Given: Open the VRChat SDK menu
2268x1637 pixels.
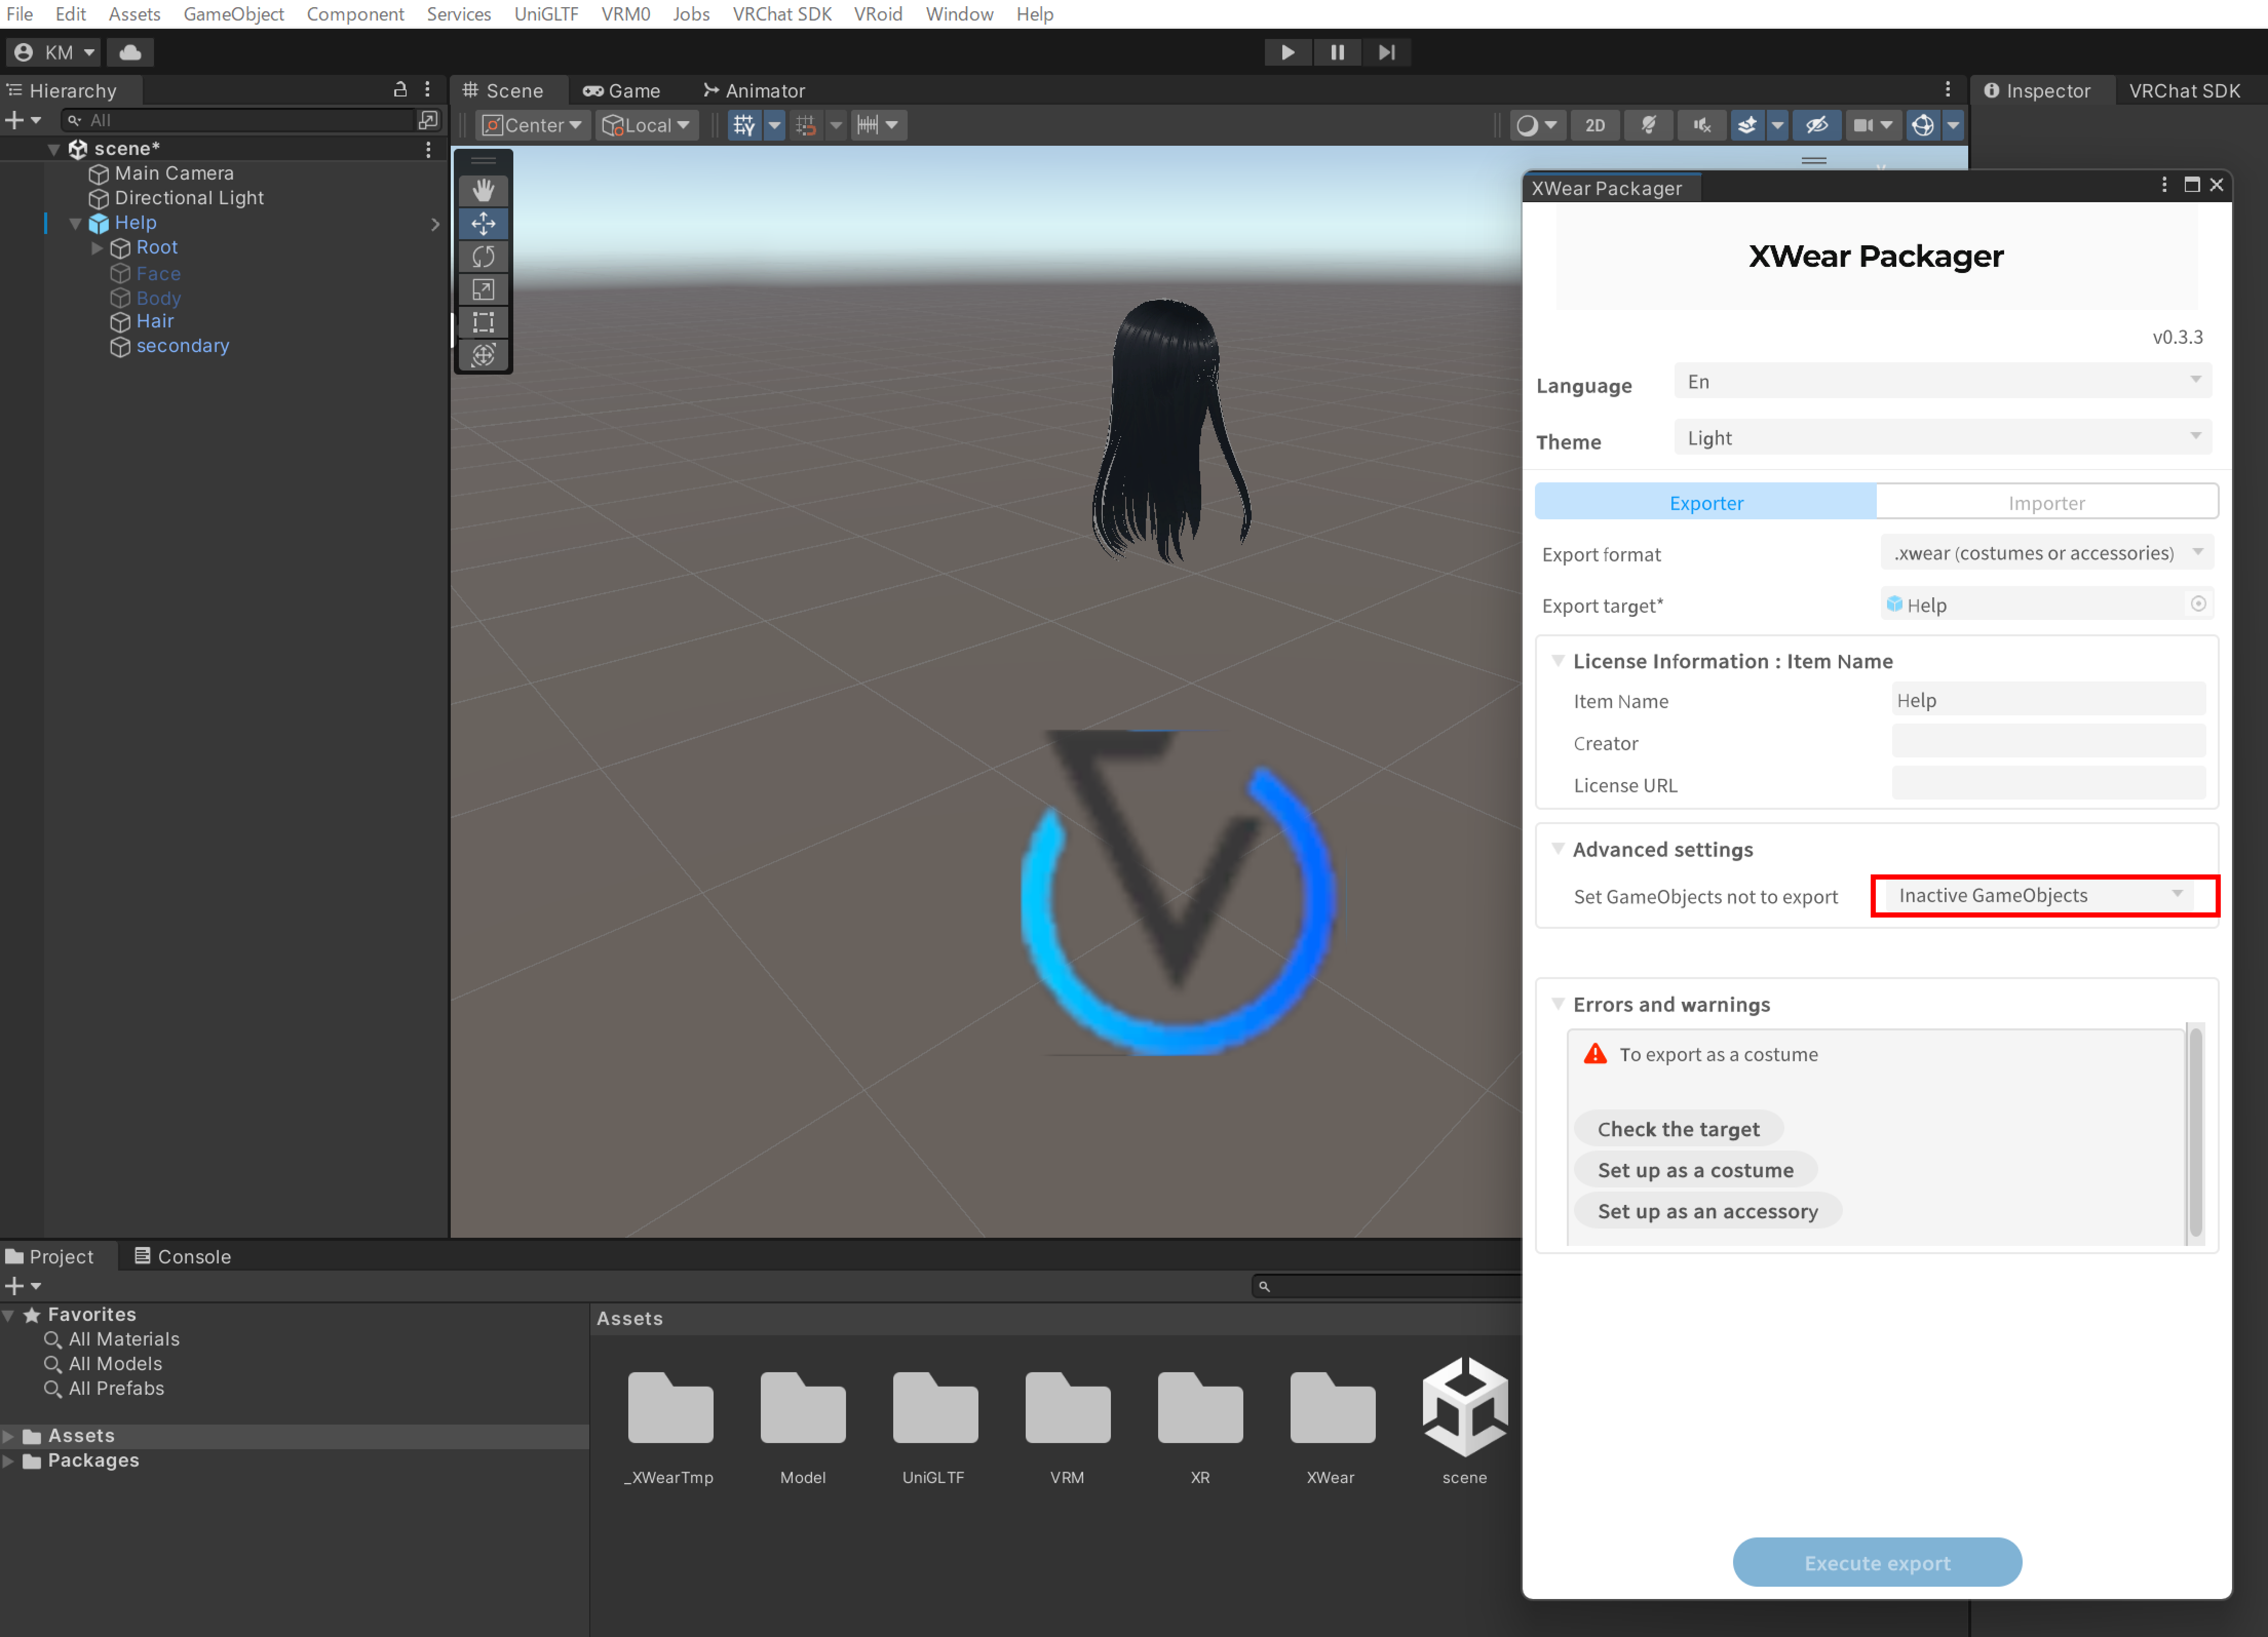Looking at the screenshot, I should coord(781,14).
